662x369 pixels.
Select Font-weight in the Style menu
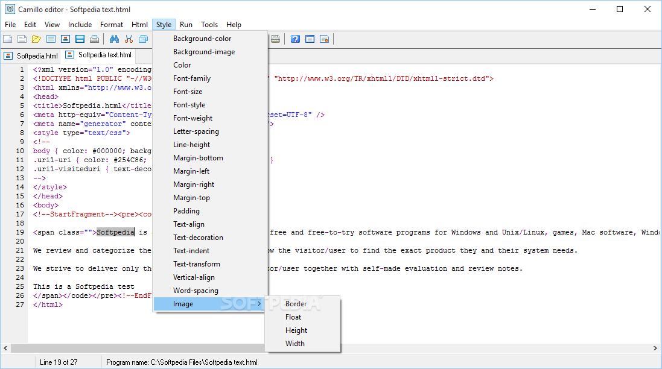click(x=210, y=118)
